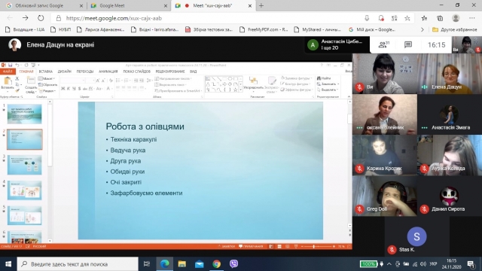Viewport: 482px width, 271px height.
Task: Open Chrome from taskbar
Action: [x=216, y=264]
